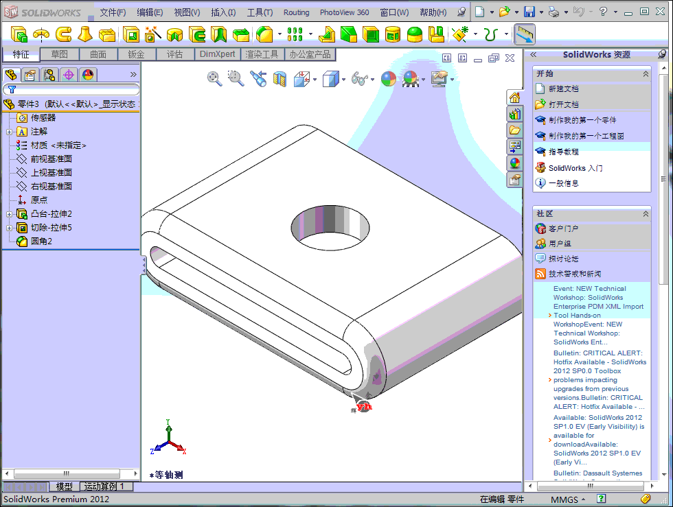Click the Hole Wizard icon
This screenshot has height=507, width=673.
tap(152, 34)
